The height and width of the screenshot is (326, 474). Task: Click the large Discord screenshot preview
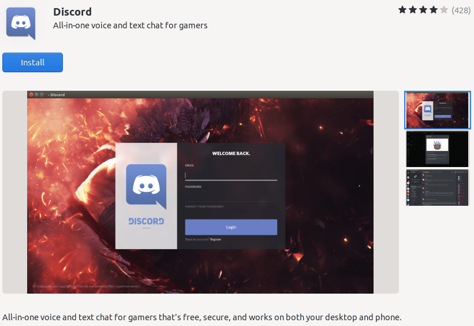200,192
